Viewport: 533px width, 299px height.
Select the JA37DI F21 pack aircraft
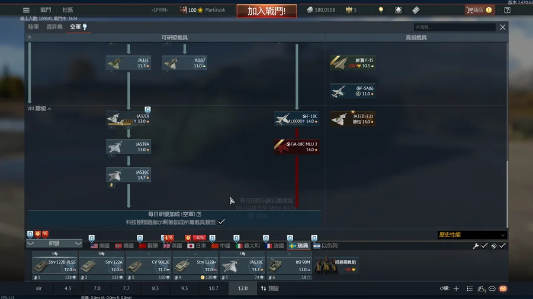pos(353,119)
